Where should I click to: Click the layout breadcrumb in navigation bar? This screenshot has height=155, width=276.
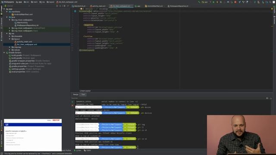click(x=50, y=2)
